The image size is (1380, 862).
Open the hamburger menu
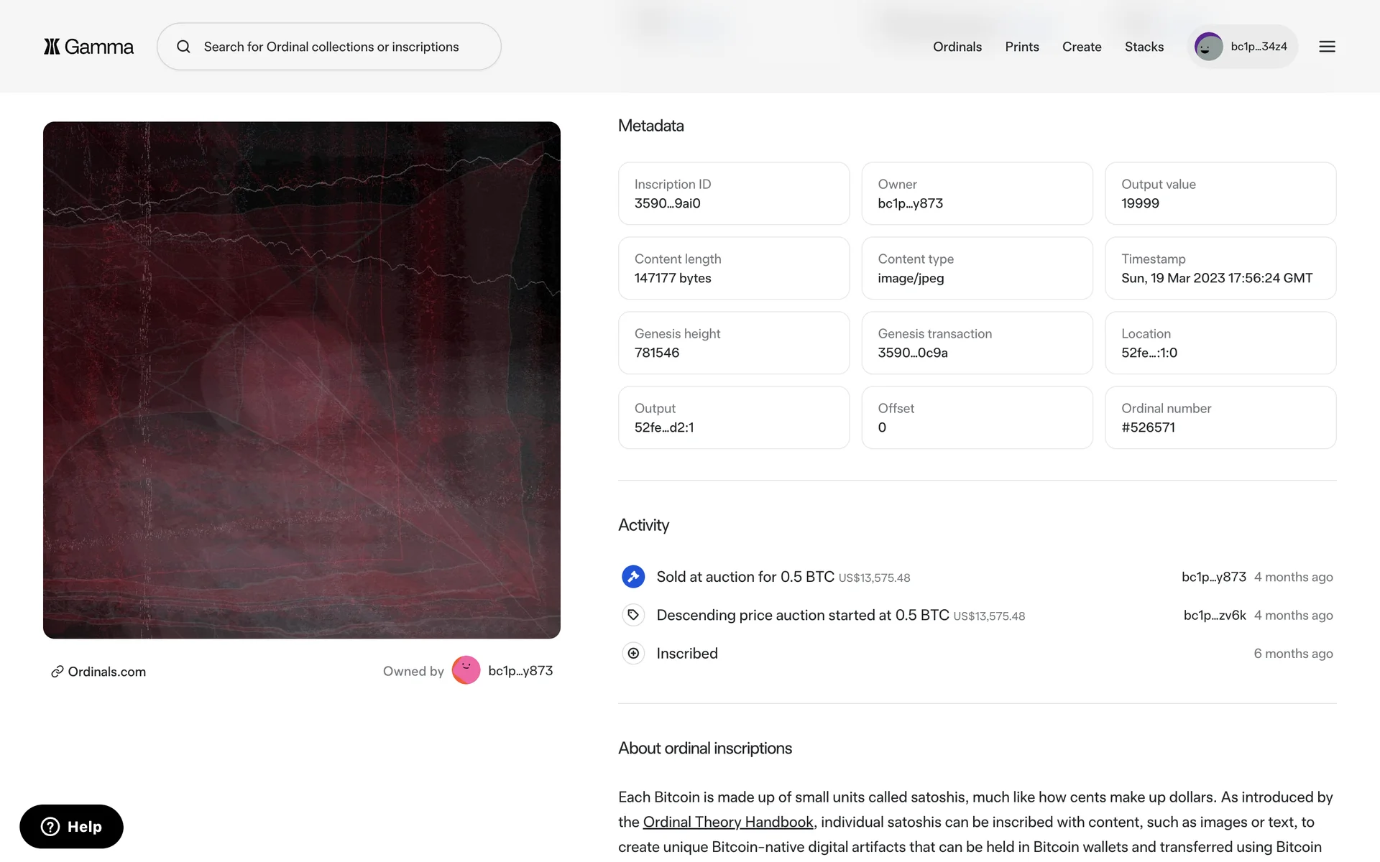(1327, 47)
